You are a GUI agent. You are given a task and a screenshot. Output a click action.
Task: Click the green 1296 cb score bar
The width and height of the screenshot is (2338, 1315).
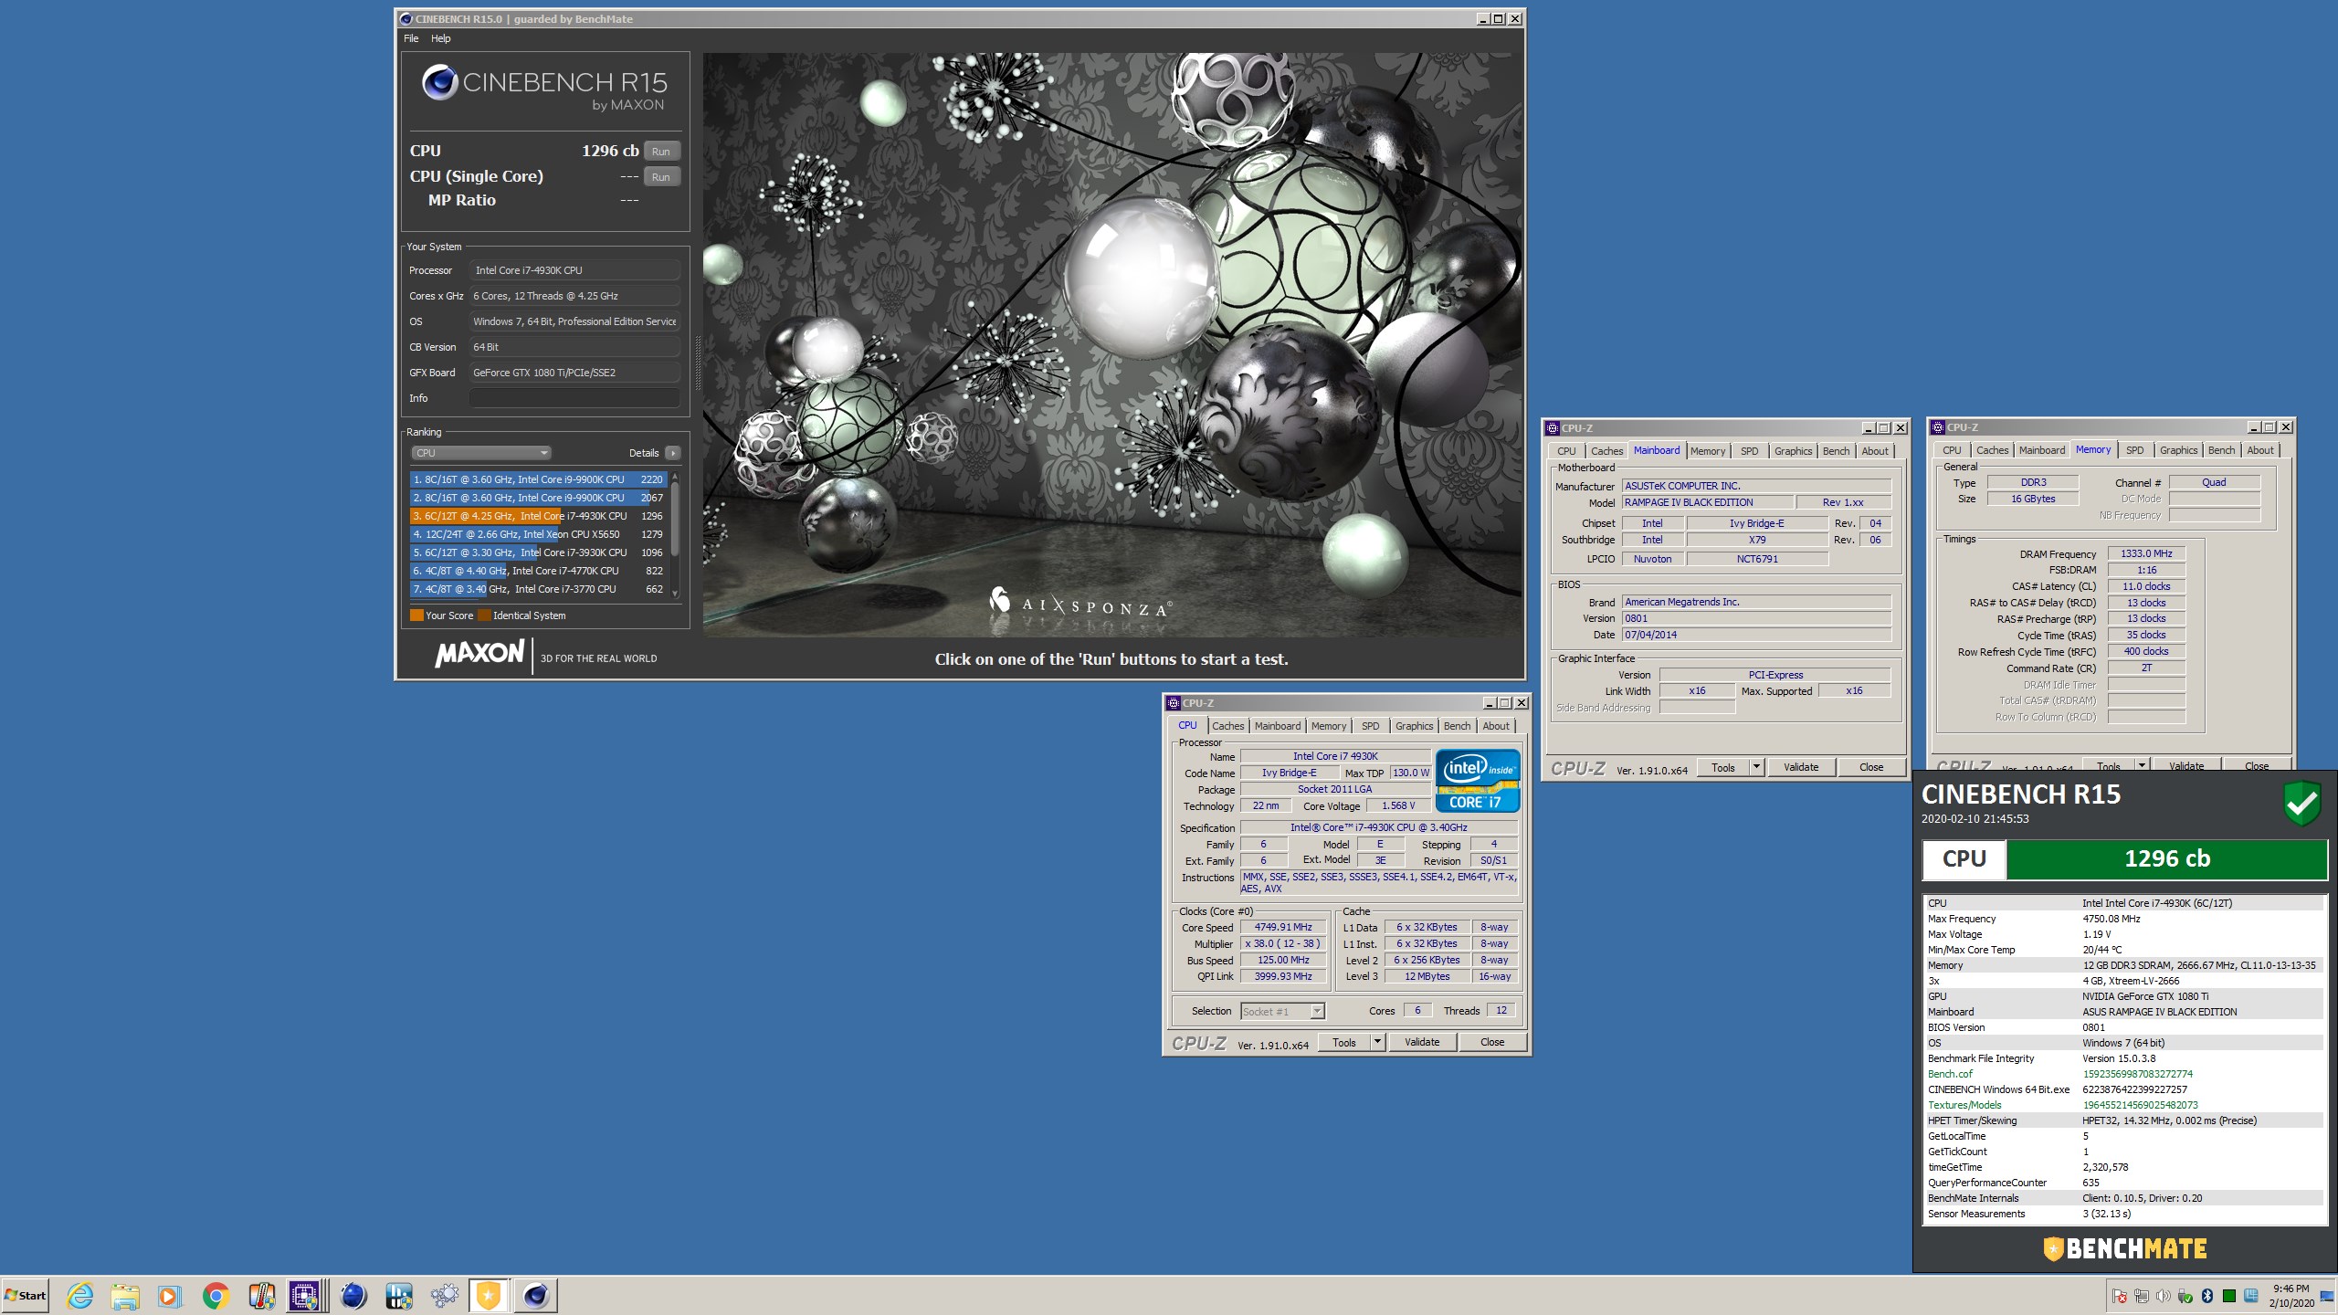coord(2166,859)
